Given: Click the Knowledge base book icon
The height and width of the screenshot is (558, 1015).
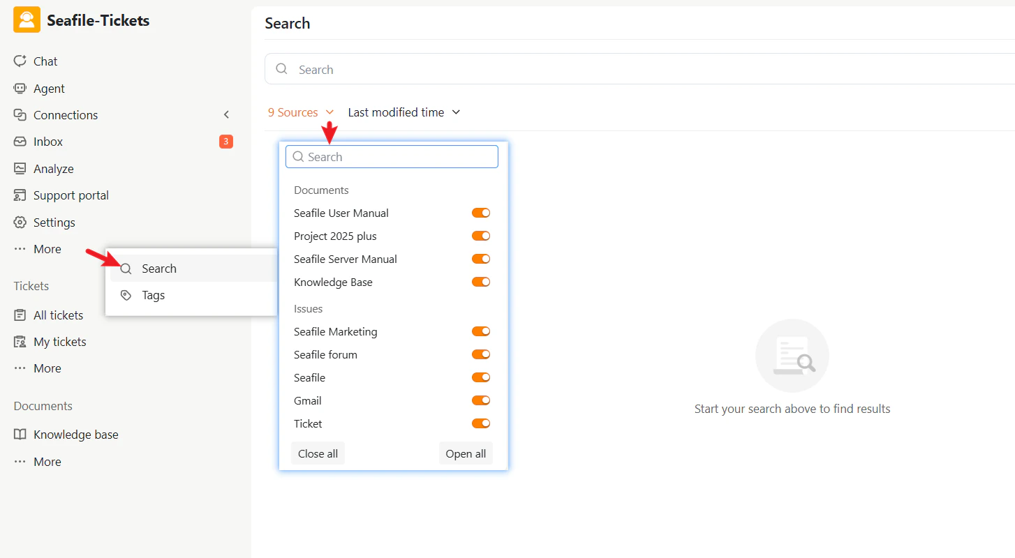Looking at the screenshot, I should [x=20, y=435].
